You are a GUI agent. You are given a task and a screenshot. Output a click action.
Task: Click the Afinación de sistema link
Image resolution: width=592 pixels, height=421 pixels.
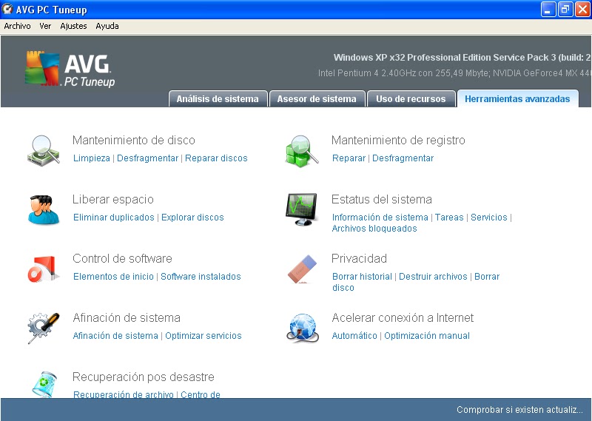(115, 336)
